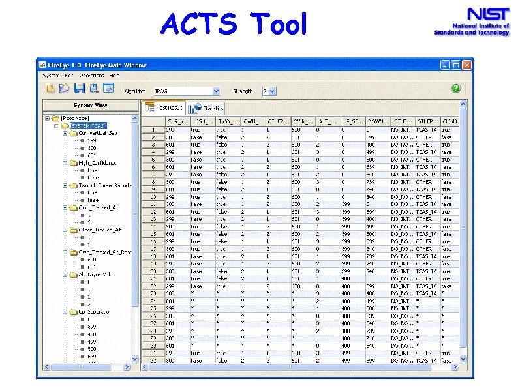Select the [SYSTEM-TCAS] tree item
This screenshot has height=388, width=518.
(88, 126)
